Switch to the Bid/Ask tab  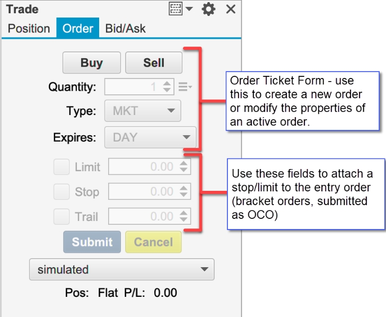[x=125, y=28]
